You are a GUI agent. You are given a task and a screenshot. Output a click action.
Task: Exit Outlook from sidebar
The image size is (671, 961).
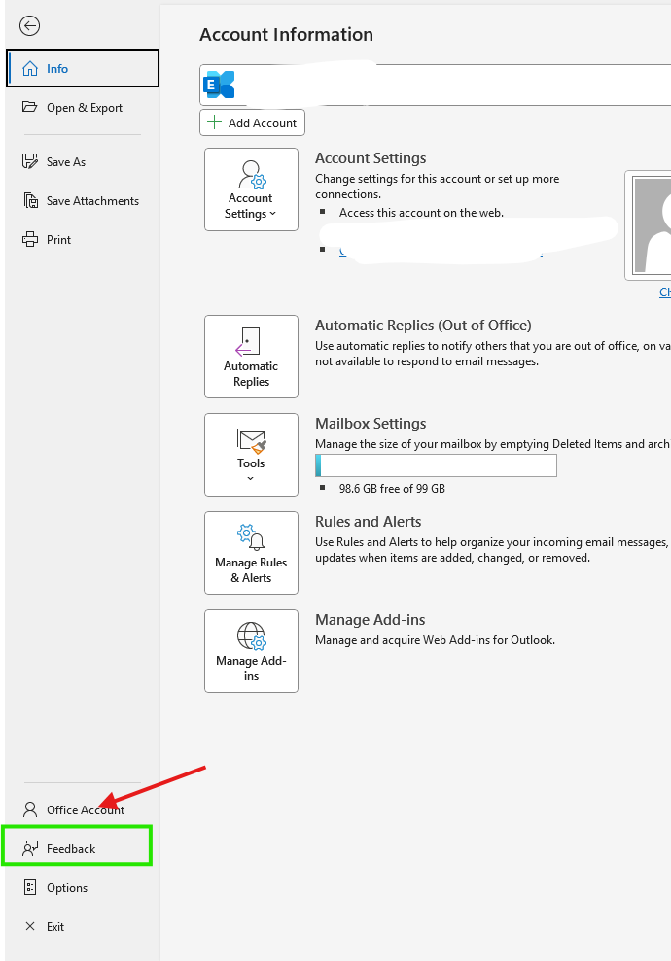[x=83, y=926]
